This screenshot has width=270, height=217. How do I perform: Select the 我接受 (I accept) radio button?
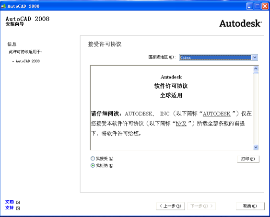(93, 159)
